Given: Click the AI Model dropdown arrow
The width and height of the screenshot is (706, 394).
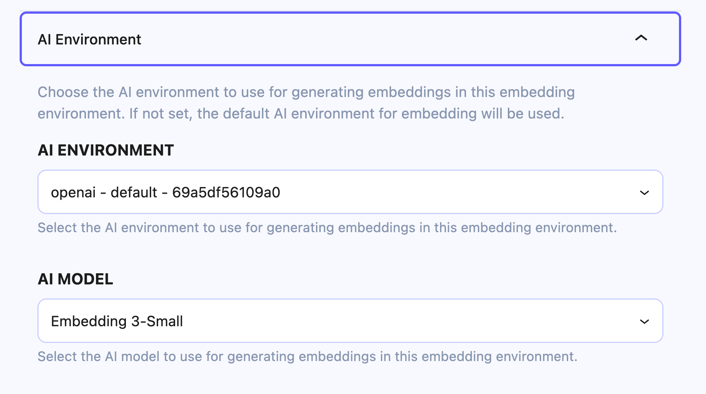Looking at the screenshot, I should pos(644,321).
